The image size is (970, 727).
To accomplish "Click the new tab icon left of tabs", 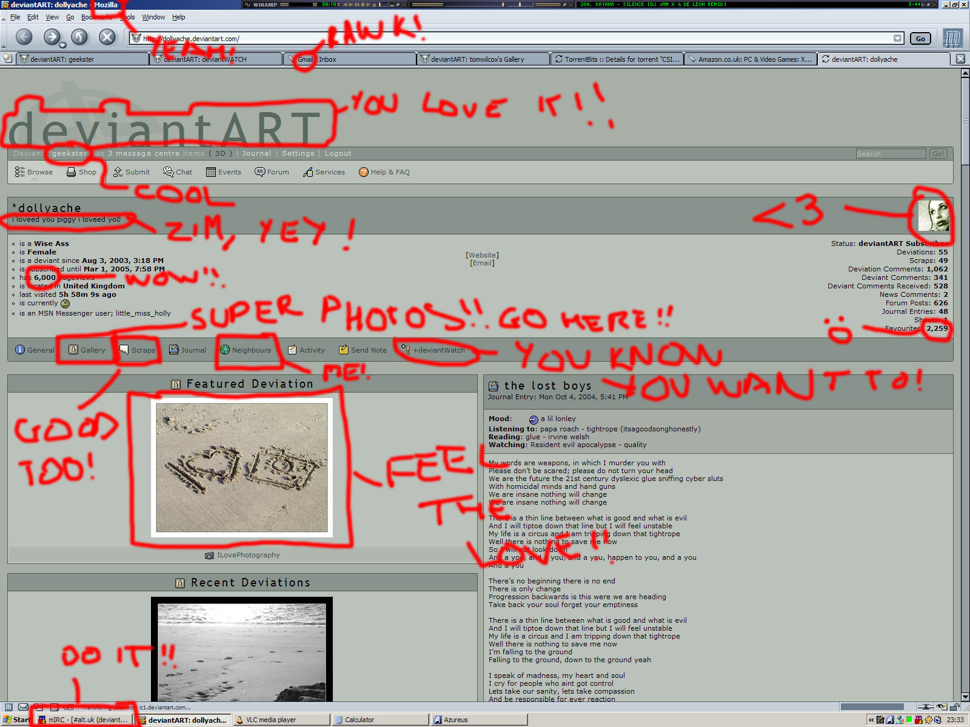I will [x=7, y=59].
